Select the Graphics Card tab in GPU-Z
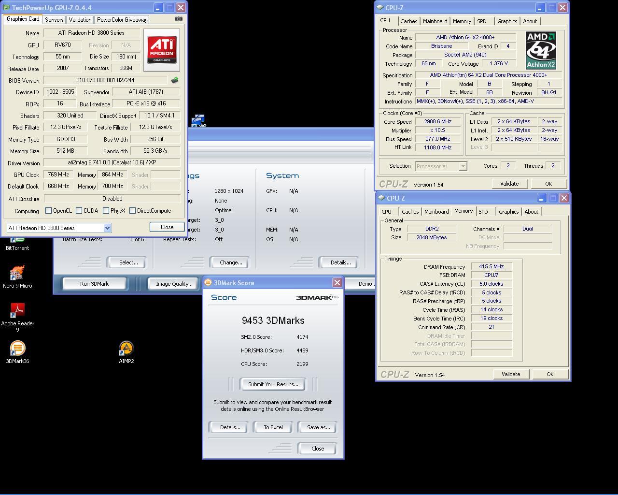Image resolution: width=618 pixels, height=495 pixels. tap(23, 19)
